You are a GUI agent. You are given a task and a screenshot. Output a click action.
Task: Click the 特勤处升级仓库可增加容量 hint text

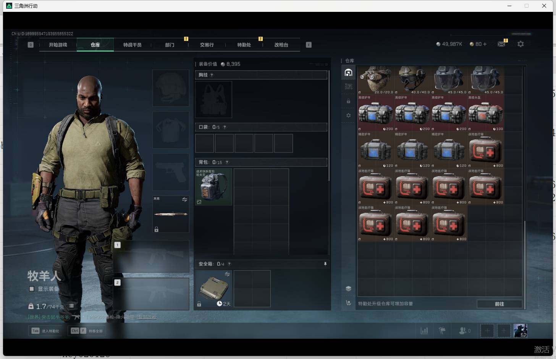[385, 304]
